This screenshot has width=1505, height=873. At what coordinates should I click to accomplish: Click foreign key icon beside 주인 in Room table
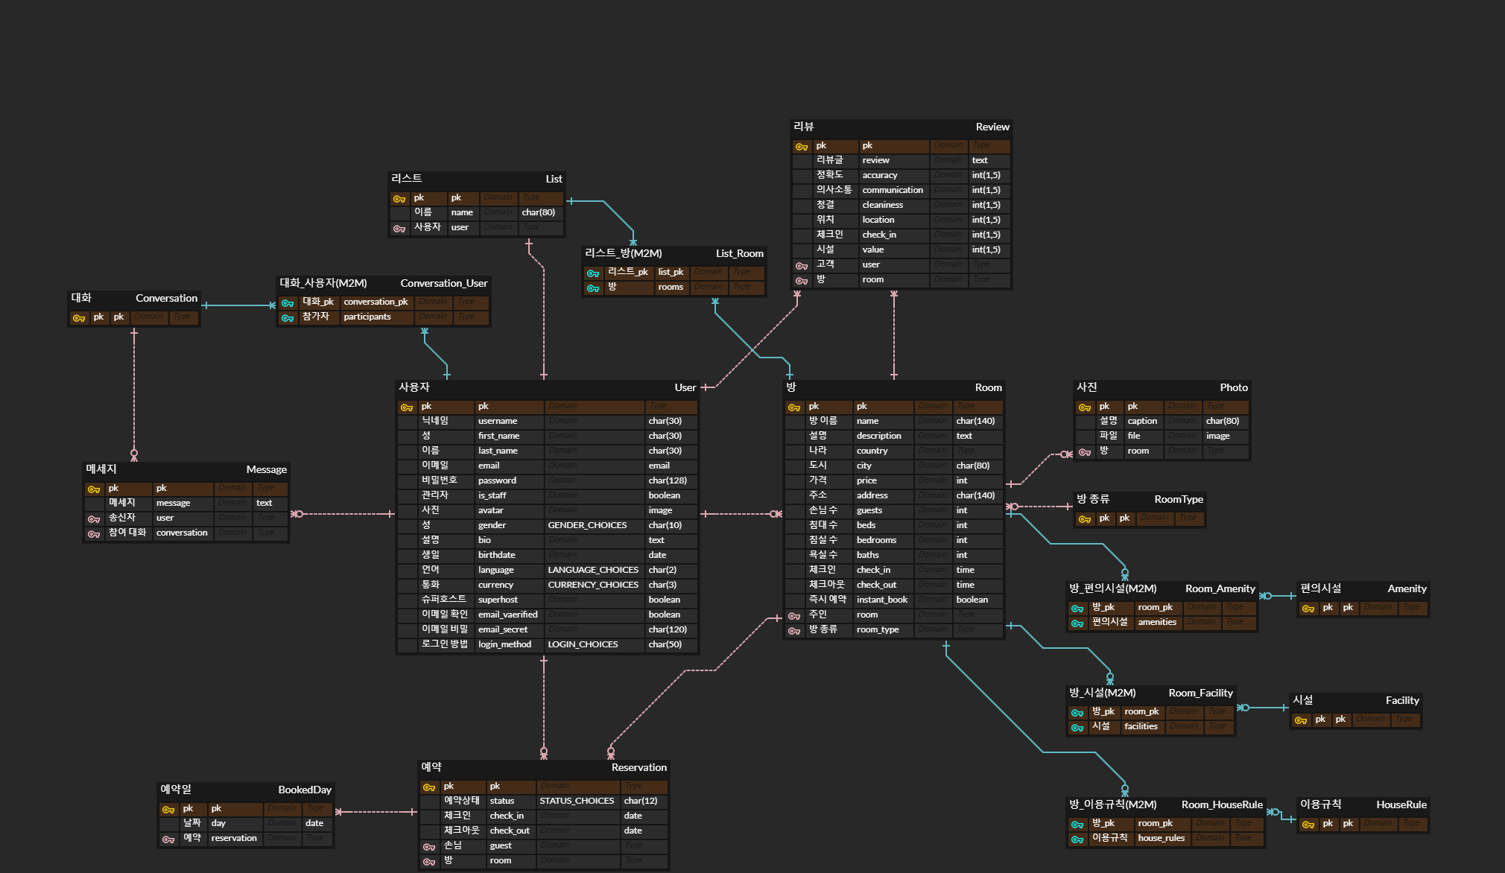(794, 615)
